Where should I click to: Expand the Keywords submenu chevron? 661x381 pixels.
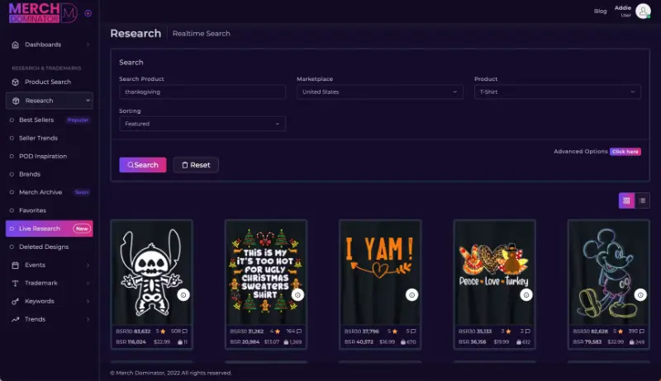click(88, 301)
